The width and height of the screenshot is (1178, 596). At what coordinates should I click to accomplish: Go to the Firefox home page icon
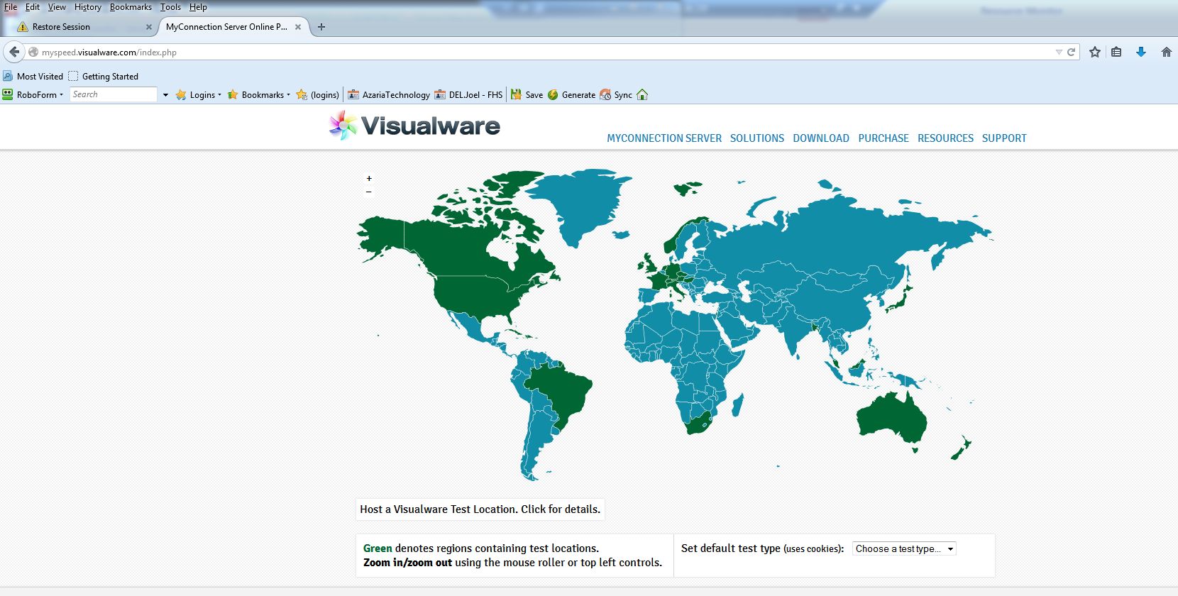click(x=1166, y=52)
